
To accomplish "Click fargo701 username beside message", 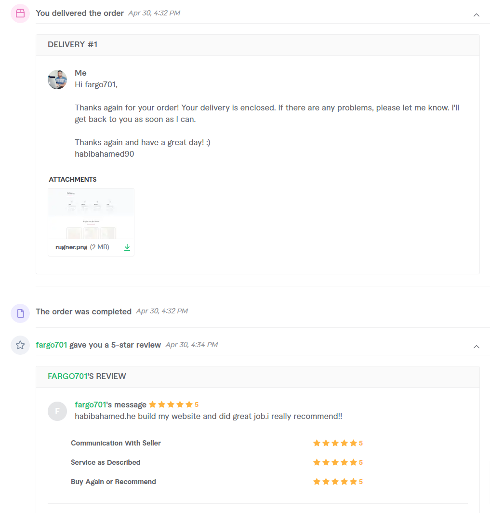I will click(x=90, y=405).
